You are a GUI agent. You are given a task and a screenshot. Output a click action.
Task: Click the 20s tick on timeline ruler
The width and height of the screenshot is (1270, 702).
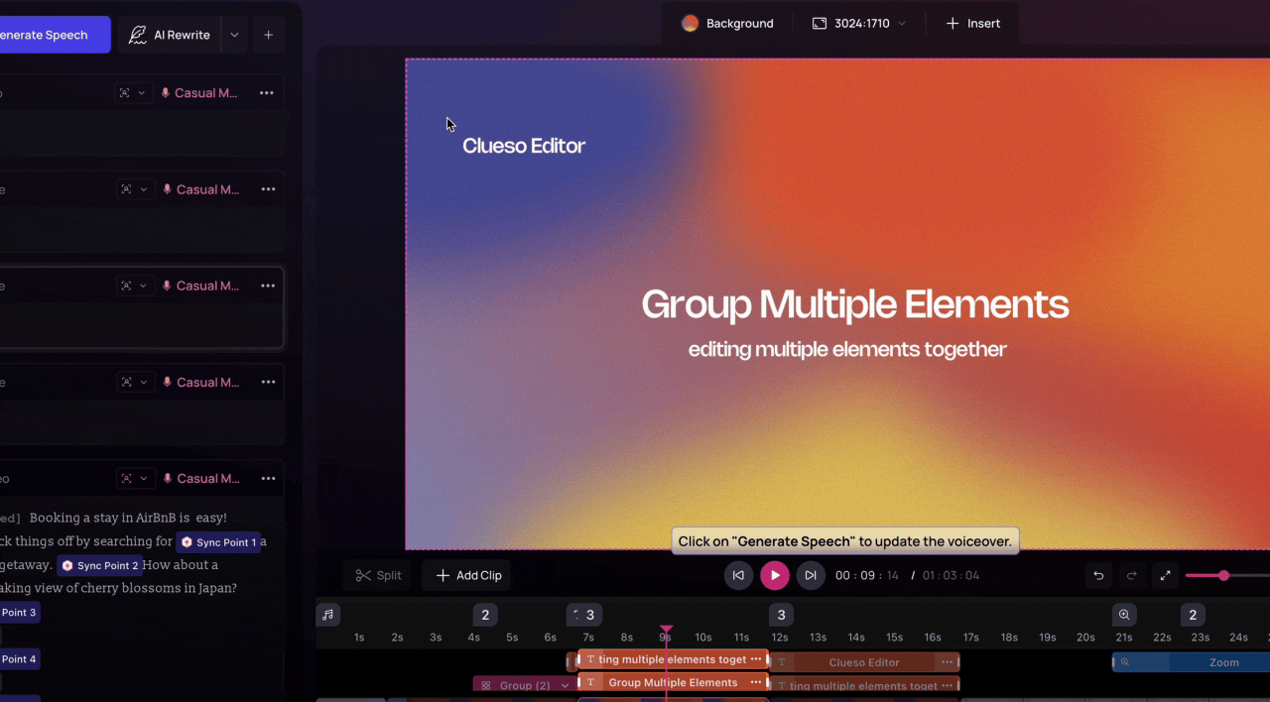(1085, 638)
